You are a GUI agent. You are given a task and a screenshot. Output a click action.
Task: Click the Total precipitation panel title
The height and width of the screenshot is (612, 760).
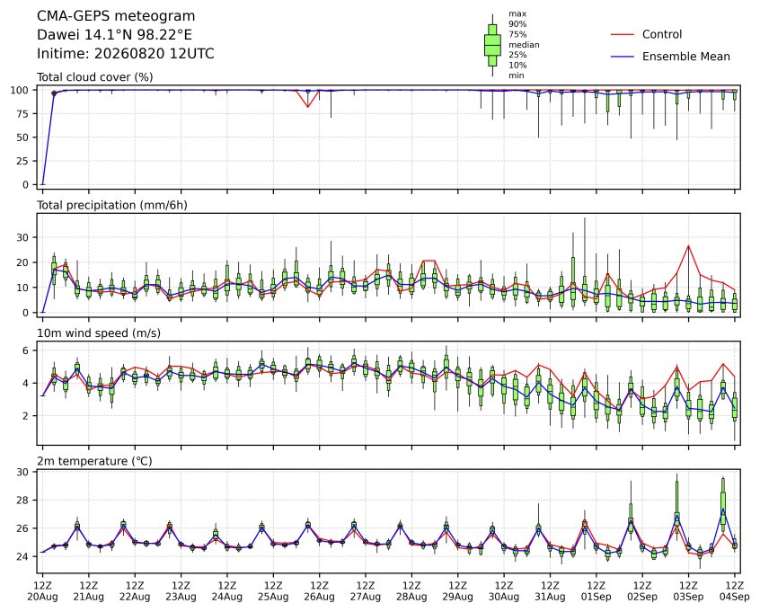(x=112, y=205)
